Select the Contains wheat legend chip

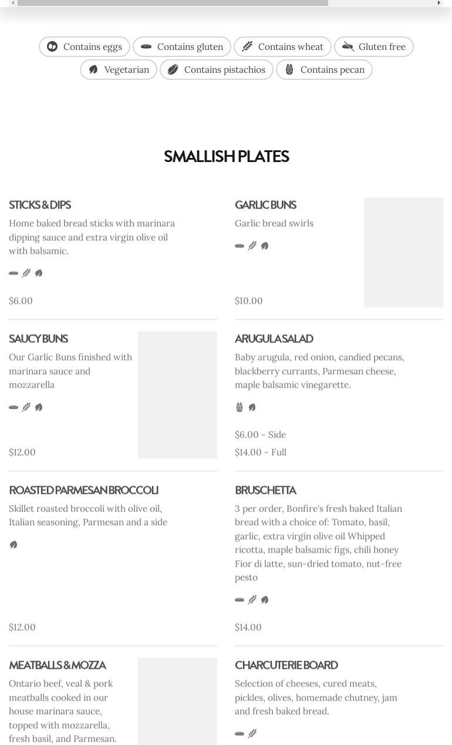[282, 47]
